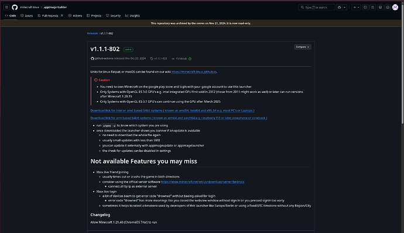Switch to the Insights tab
The height and width of the screenshot is (233, 404).
(x=132, y=16)
